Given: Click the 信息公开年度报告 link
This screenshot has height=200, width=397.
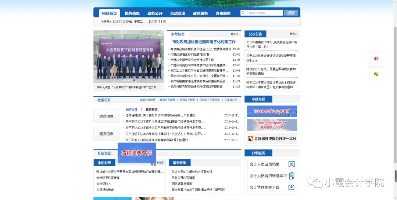Looking at the screenshot, I should [210, 100].
